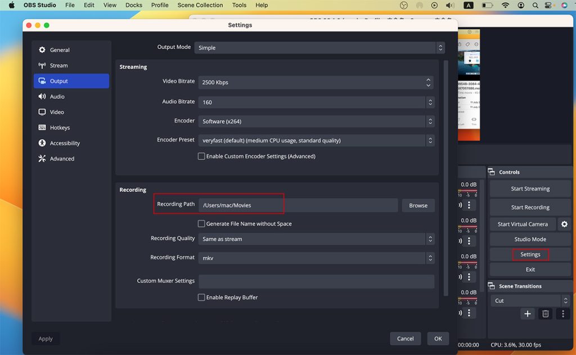Open the Apple menu
The height and width of the screenshot is (355, 576).
point(11,5)
